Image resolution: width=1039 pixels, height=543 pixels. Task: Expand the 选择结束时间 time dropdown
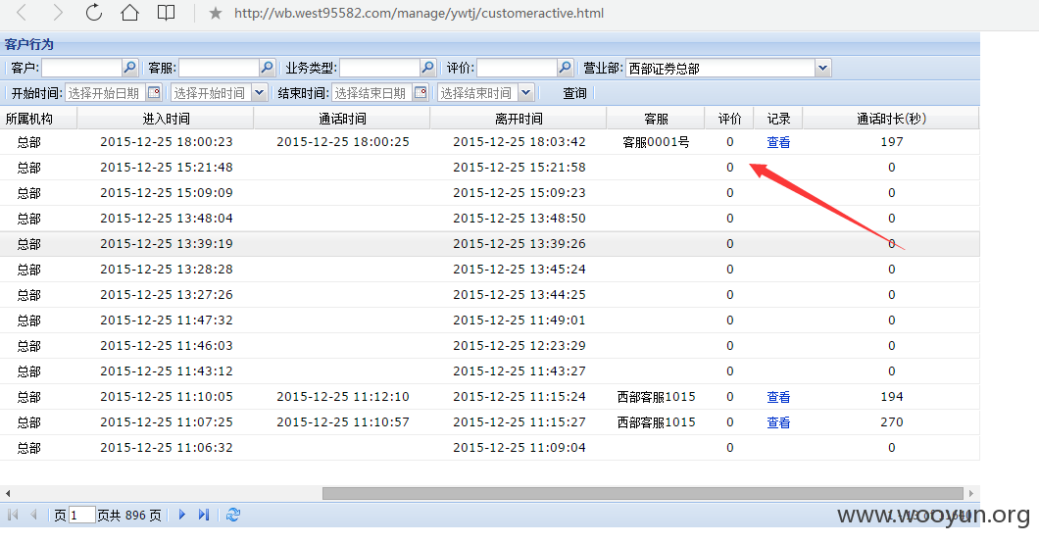click(526, 93)
